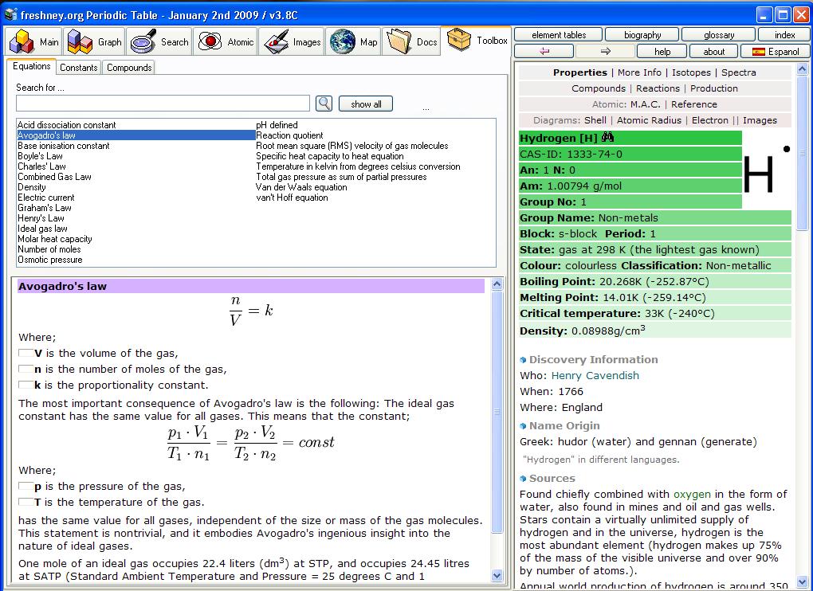Open the index button
Image resolution: width=813 pixels, height=591 pixels.
coord(784,35)
